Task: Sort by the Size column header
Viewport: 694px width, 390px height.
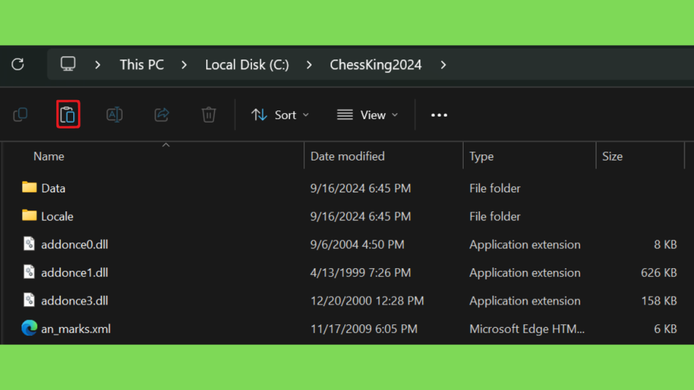Action: coord(613,156)
